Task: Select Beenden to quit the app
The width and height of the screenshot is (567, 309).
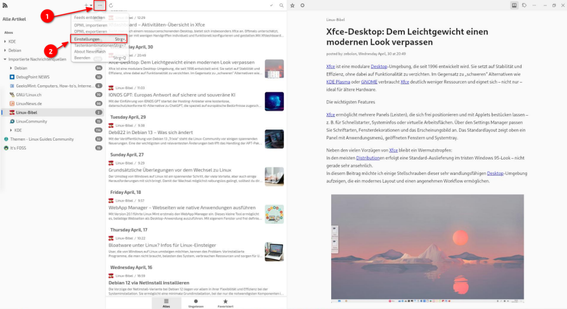Action: (x=100, y=58)
